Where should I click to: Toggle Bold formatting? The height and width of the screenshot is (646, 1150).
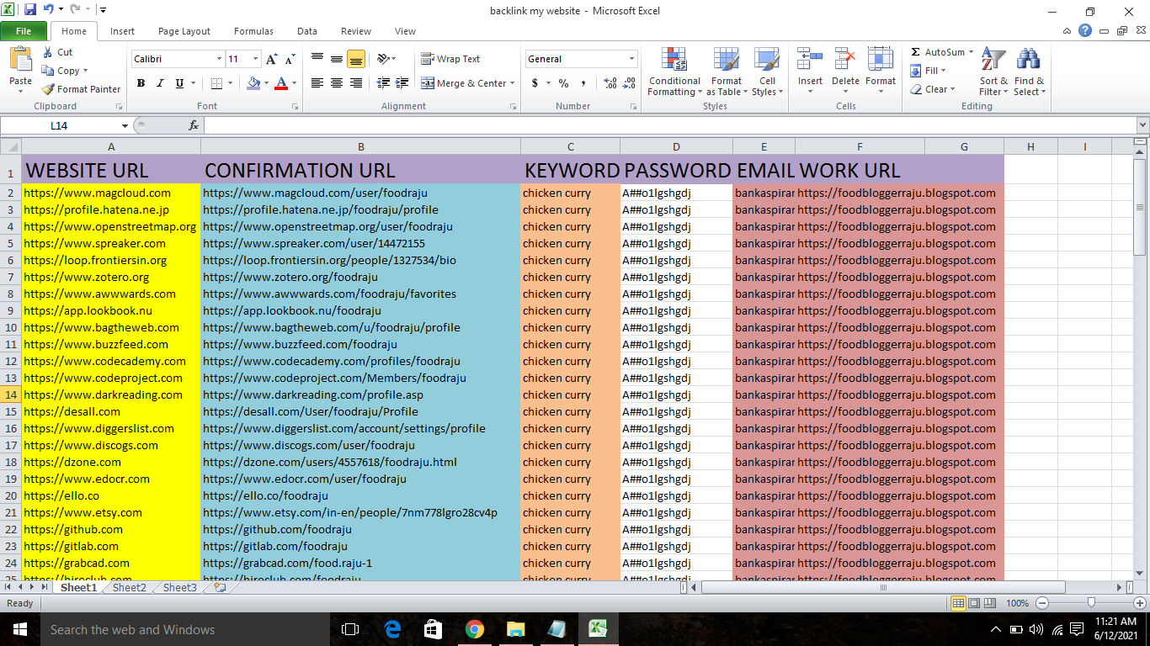click(141, 83)
